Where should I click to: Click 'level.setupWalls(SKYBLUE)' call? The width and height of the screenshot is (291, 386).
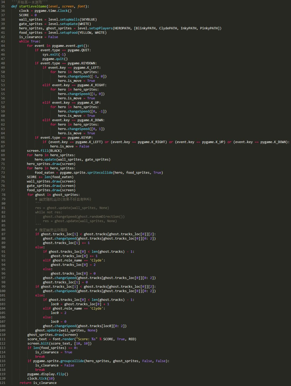coord(72,20)
